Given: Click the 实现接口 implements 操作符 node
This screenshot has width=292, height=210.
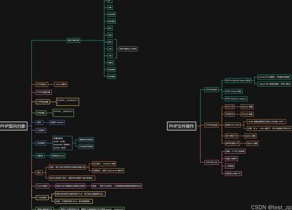Looking at the screenshot, I should click(x=108, y=171).
